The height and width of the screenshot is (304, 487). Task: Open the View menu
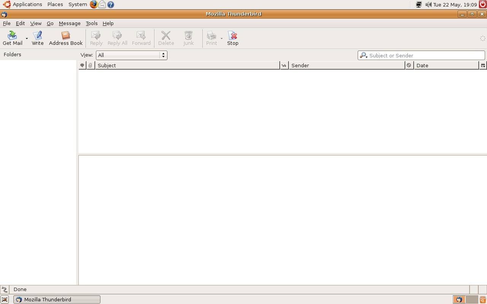(x=36, y=23)
